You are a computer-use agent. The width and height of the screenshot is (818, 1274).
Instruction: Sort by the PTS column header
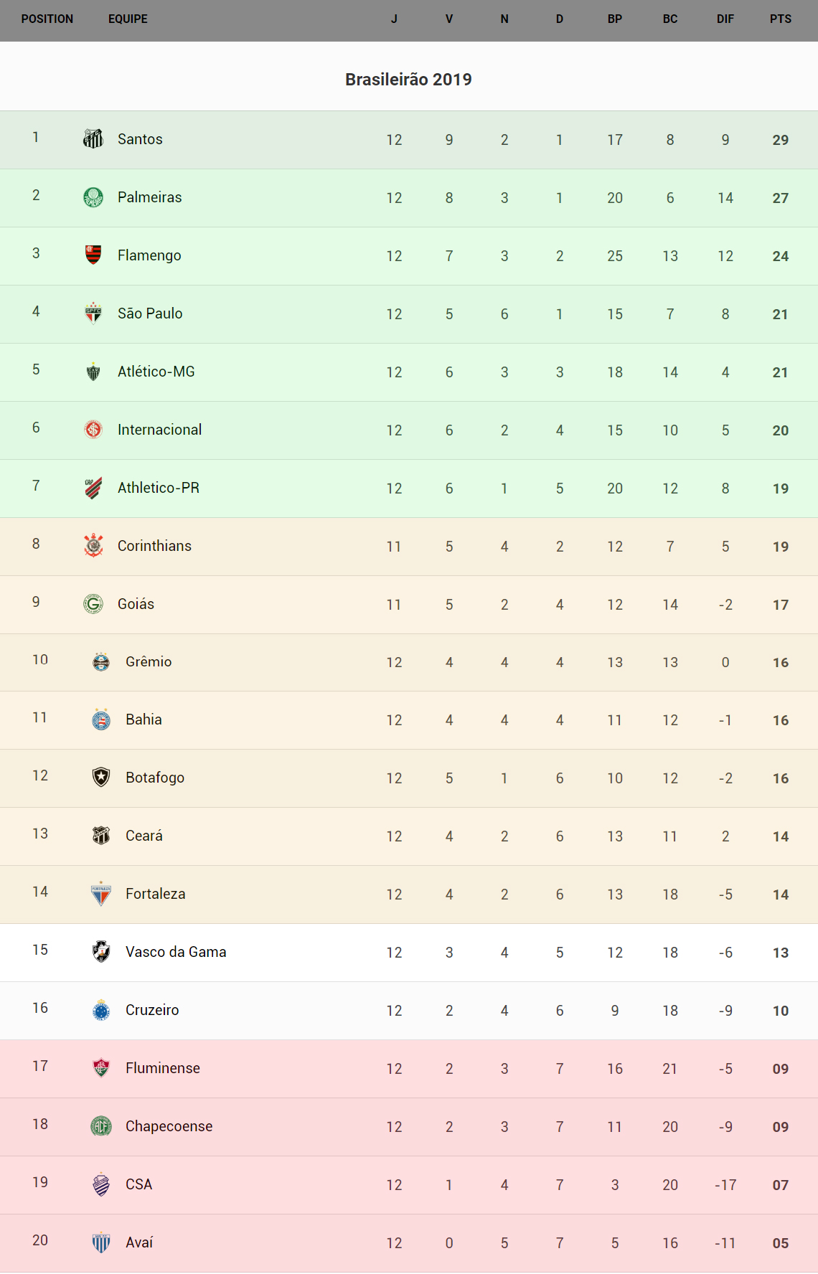coord(780,19)
